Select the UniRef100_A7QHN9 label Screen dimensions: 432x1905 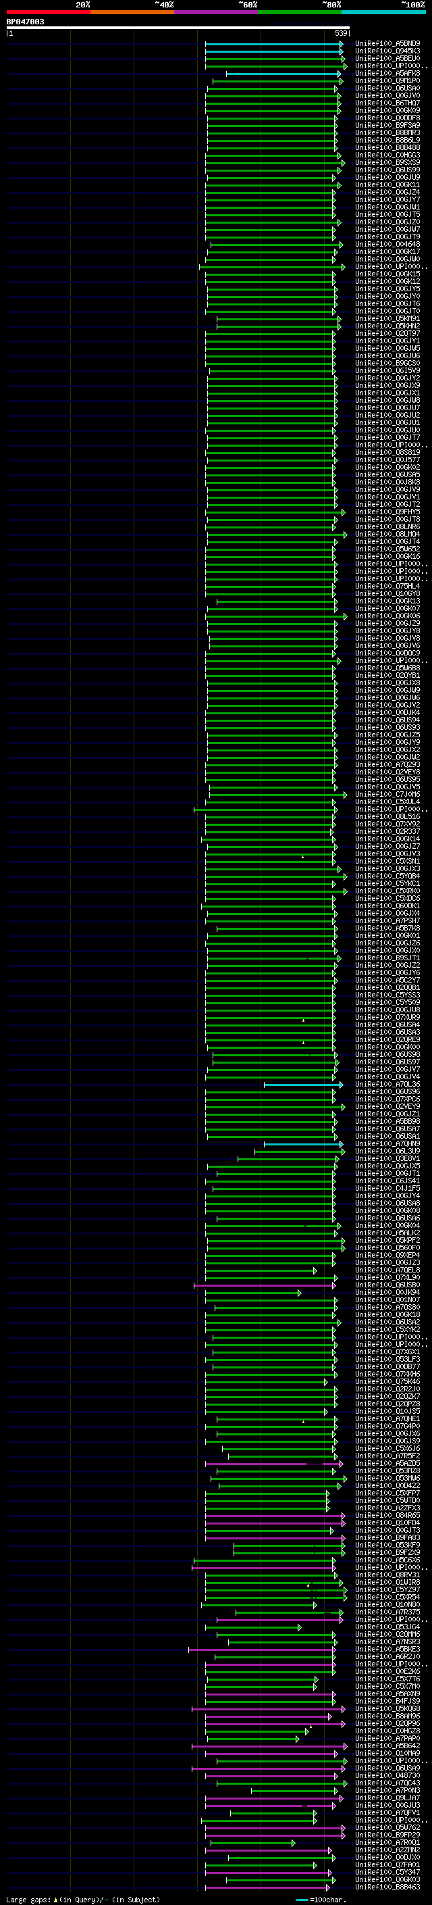[x=387, y=1143]
